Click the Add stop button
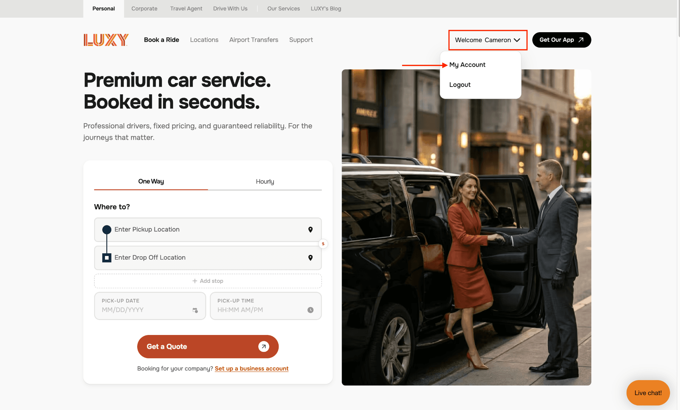Viewport: 680px width, 410px height. (208, 281)
